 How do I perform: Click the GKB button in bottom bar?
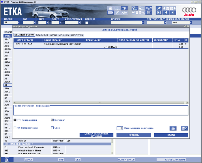pyautogui.click(x=78, y=160)
